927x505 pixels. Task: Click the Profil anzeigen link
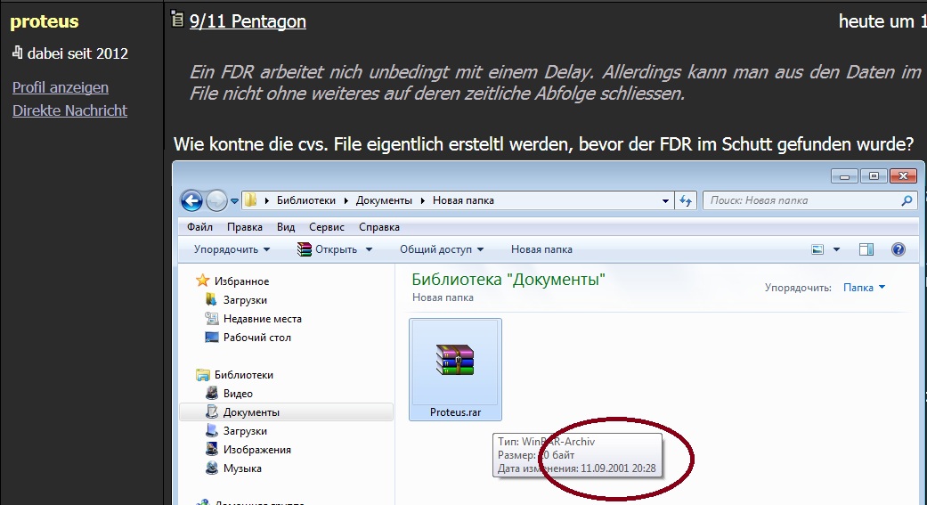point(61,87)
